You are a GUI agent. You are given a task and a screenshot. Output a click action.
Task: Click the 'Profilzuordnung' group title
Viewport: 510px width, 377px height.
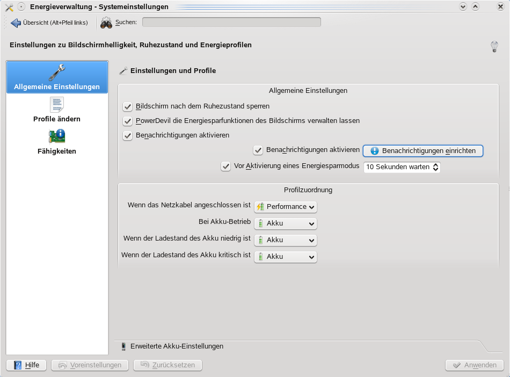coord(308,190)
